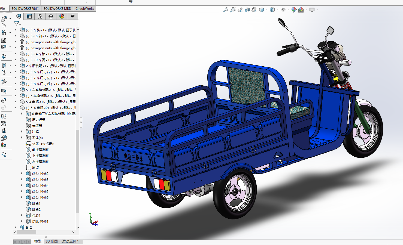Click the feature tree horizontal scrollbar
403x245 pixels.
27,232
